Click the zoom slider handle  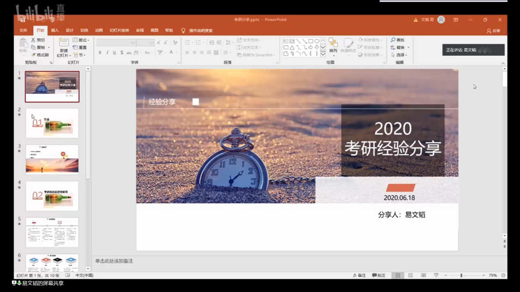461,276
